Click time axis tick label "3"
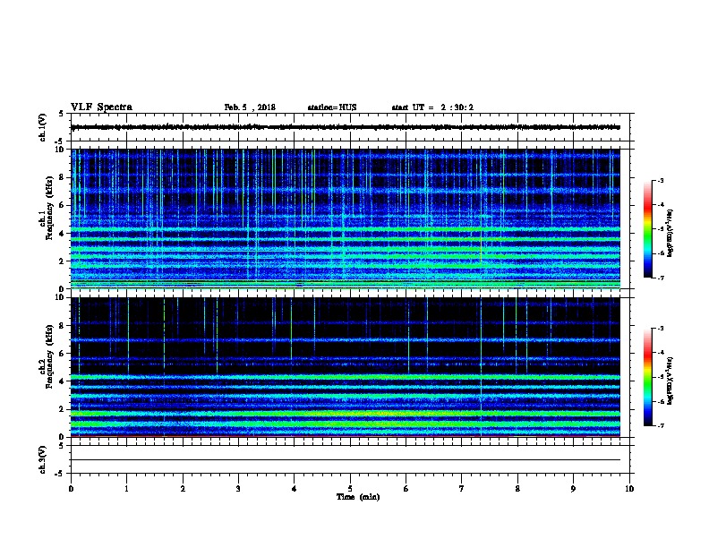Viewport: 709px width, 548px height. click(238, 489)
